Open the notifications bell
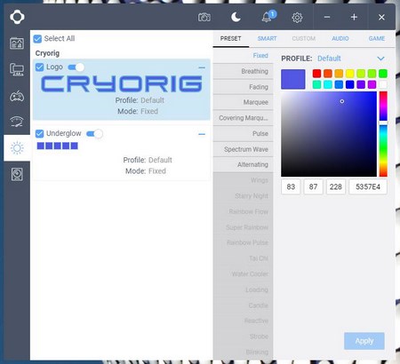 coord(267,17)
